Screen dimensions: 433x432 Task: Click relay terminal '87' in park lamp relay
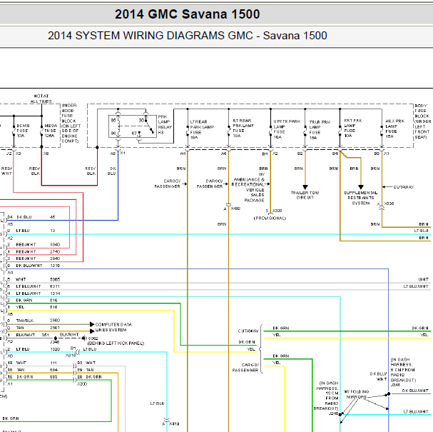tap(134, 134)
